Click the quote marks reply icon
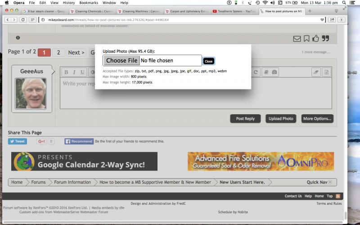Image resolution: width=360 pixels, height=225 pixels. point(325,39)
